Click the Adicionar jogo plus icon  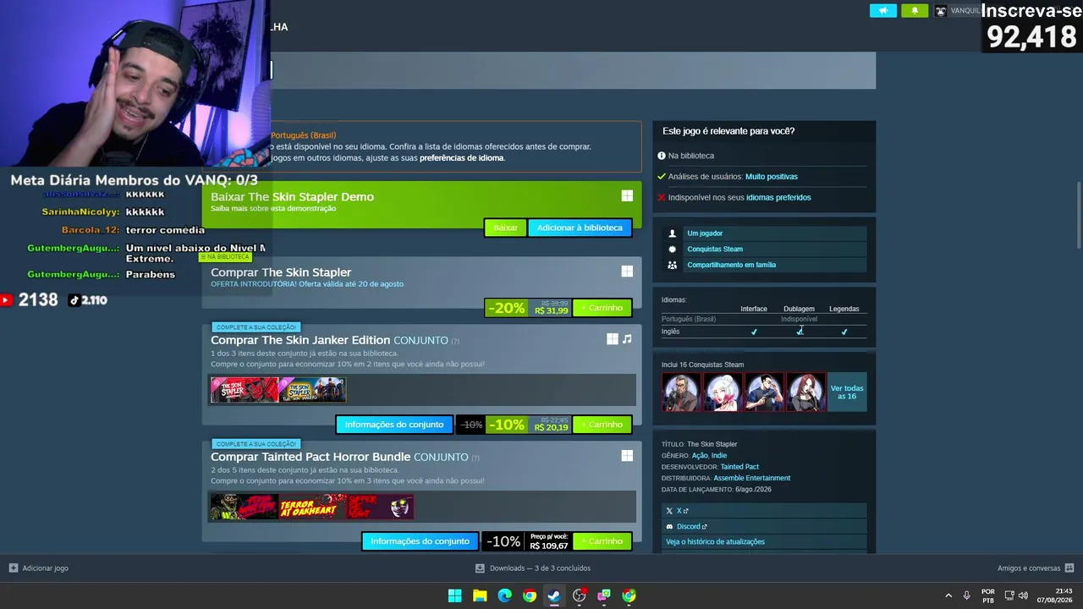(14, 568)
